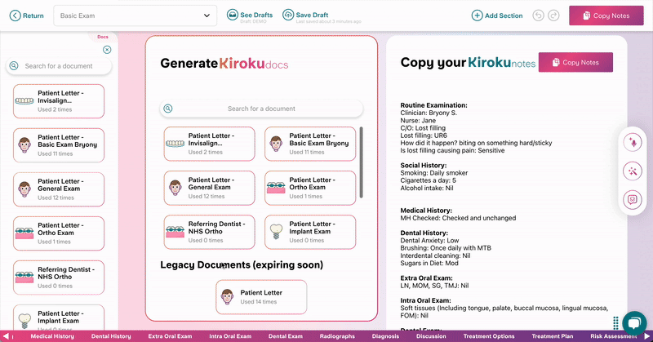This screenshot has height=342, width=653.
Task: Open See Drafts
Action: pos(250,16)
